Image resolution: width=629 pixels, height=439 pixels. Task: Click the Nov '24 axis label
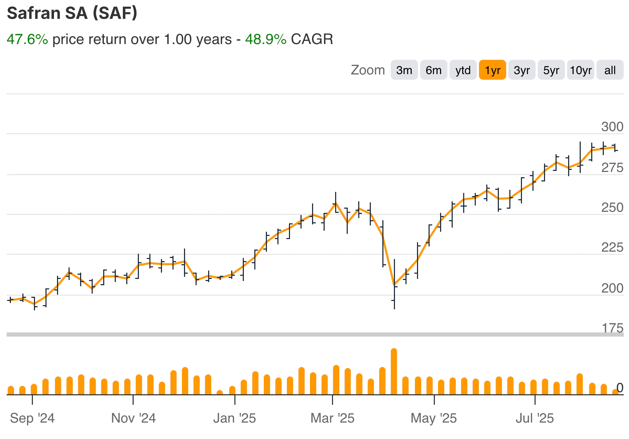pos(133,418)
